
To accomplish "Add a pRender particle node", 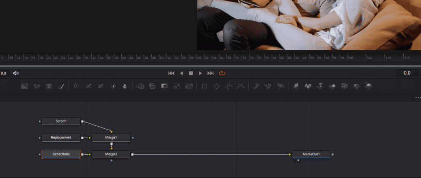I will (280, 86).
